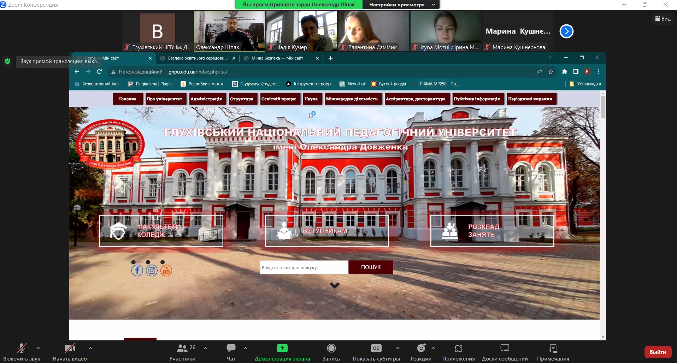Screen dimensions: 677x363
Task: Start recording with Запись icon
Action: point(331,349)
